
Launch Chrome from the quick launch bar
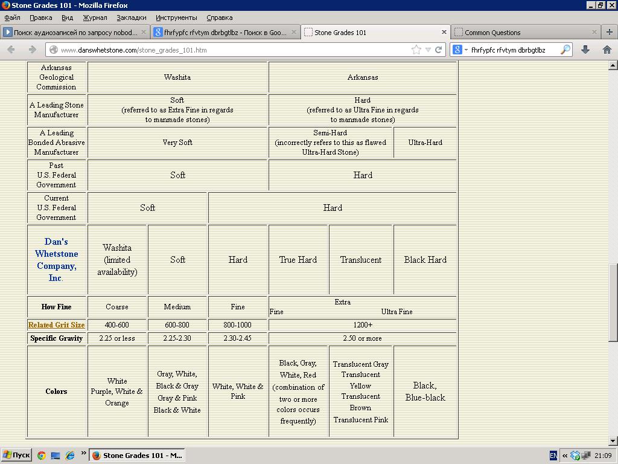point(41,456)
